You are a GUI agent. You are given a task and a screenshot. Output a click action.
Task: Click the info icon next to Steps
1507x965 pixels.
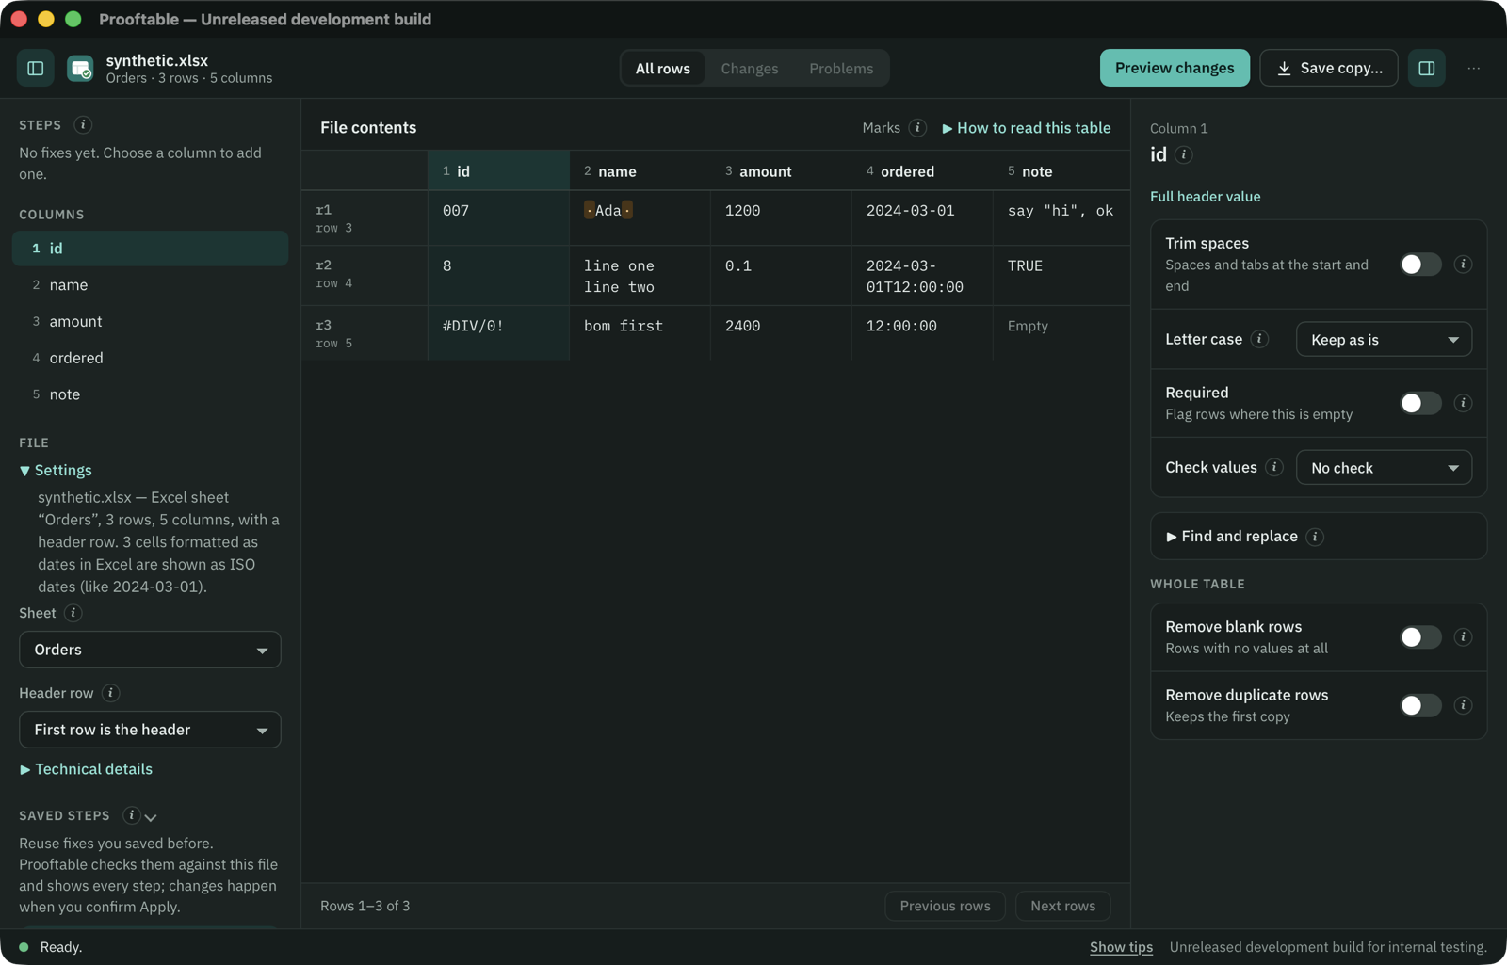point(83,125)
